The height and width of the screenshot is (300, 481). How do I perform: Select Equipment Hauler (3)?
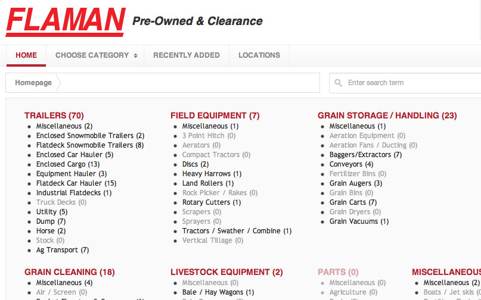coord(72,174)
